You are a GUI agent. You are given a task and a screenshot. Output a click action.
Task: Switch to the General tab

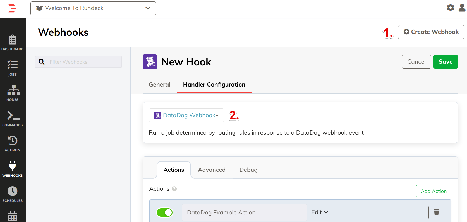160,85
